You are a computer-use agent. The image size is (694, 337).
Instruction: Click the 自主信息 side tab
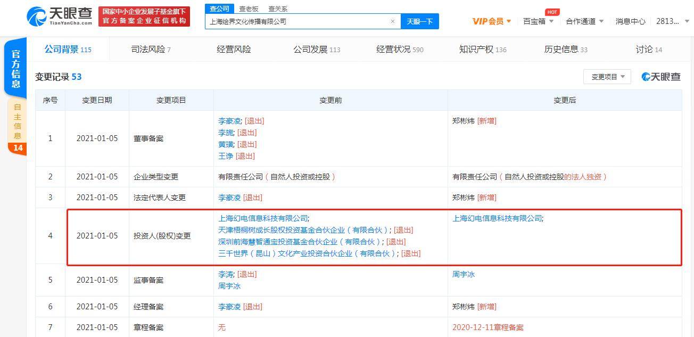pyautogui.click(x=18, y=121)
